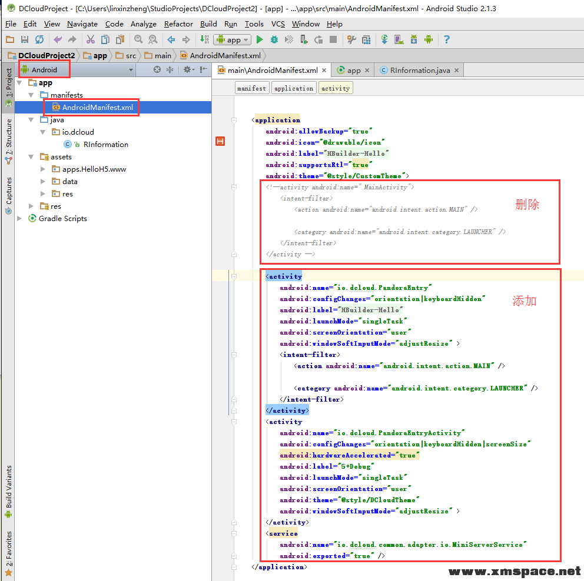
Task: Click Attach debugger to Android process icon
Action: point(304,39)
